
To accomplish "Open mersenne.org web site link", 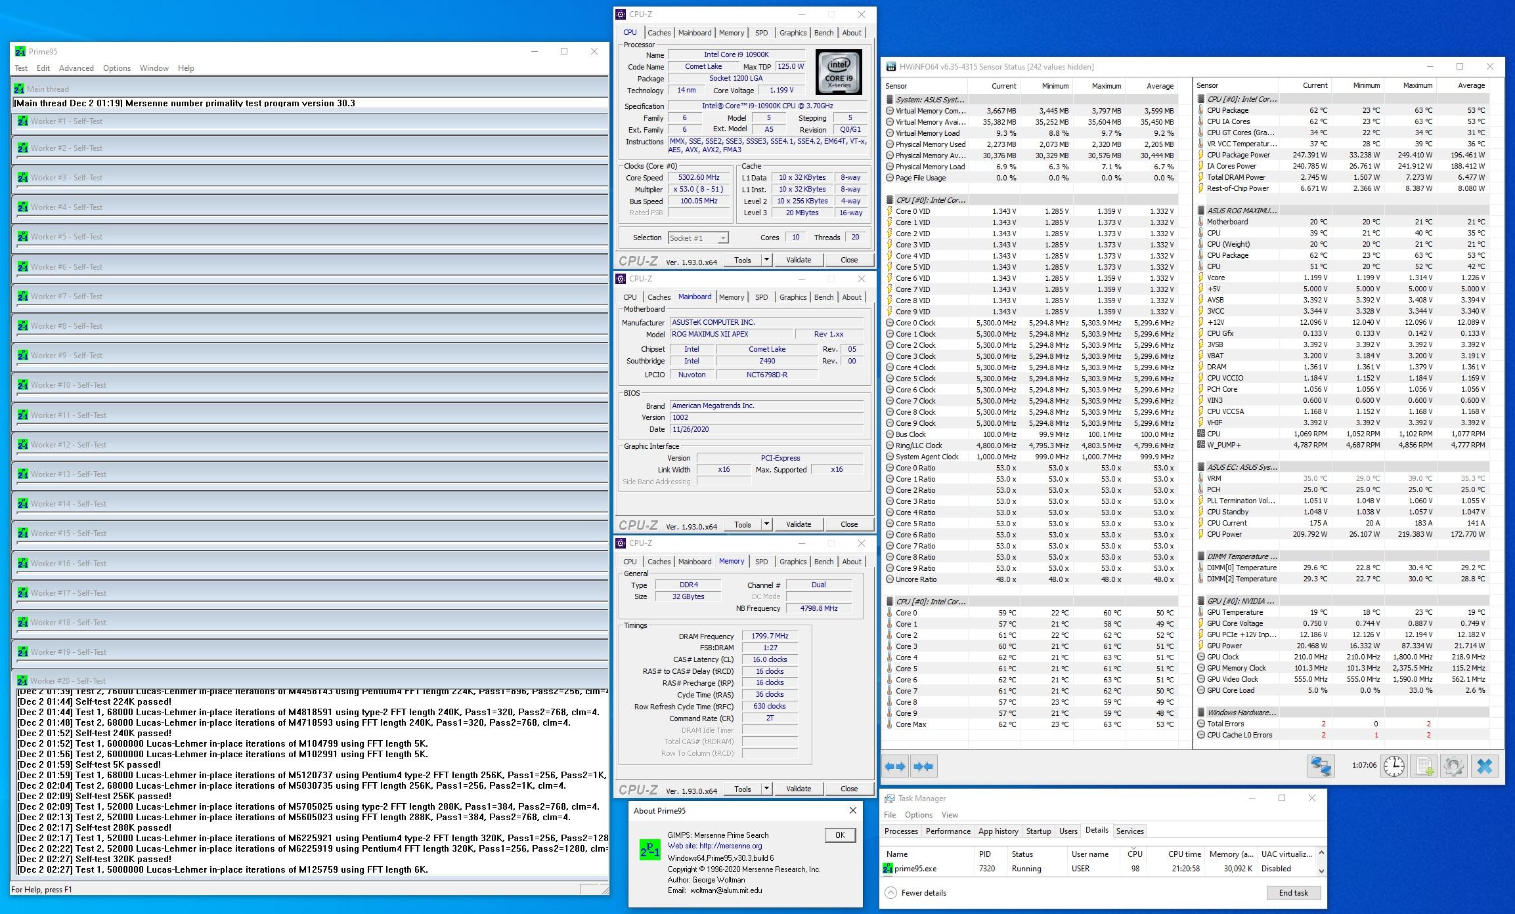I will point(730,846).
